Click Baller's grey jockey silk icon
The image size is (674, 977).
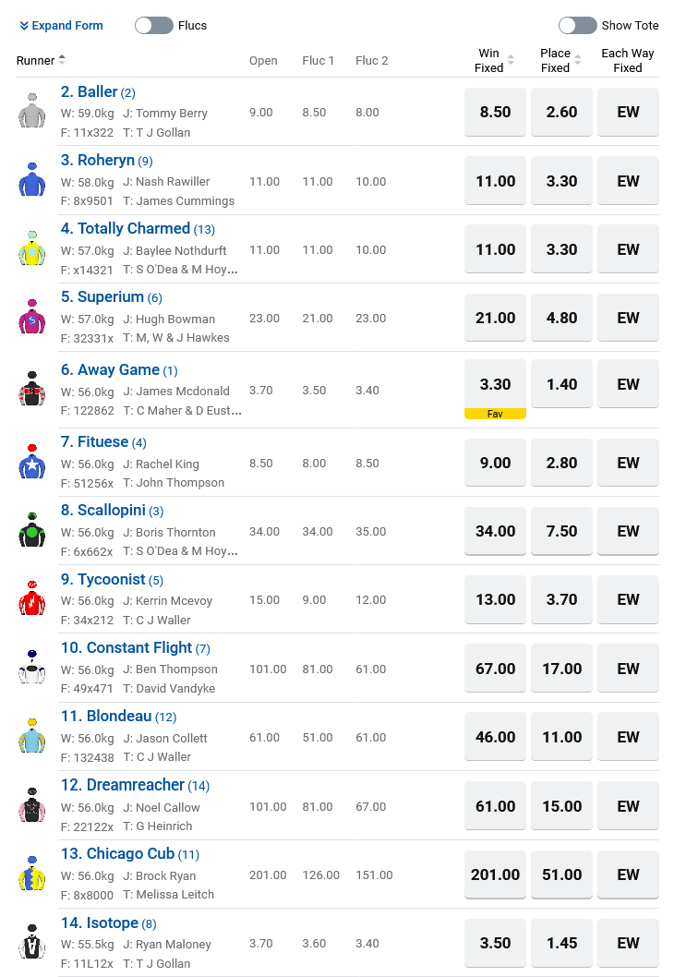click(x=31, y=112)
